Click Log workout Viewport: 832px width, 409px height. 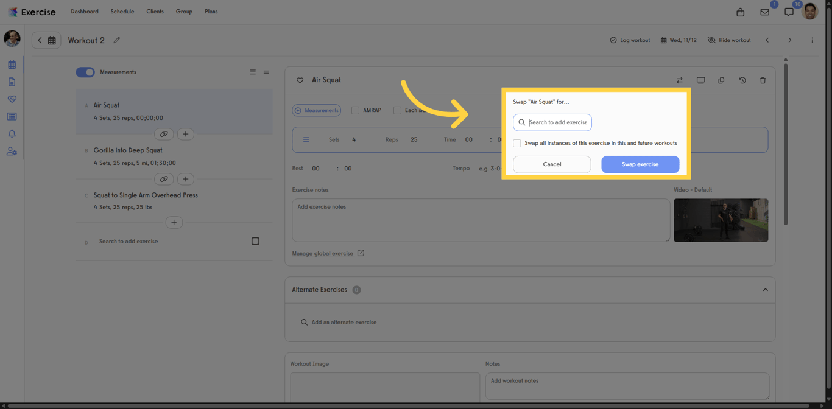[x=630, y=40]
